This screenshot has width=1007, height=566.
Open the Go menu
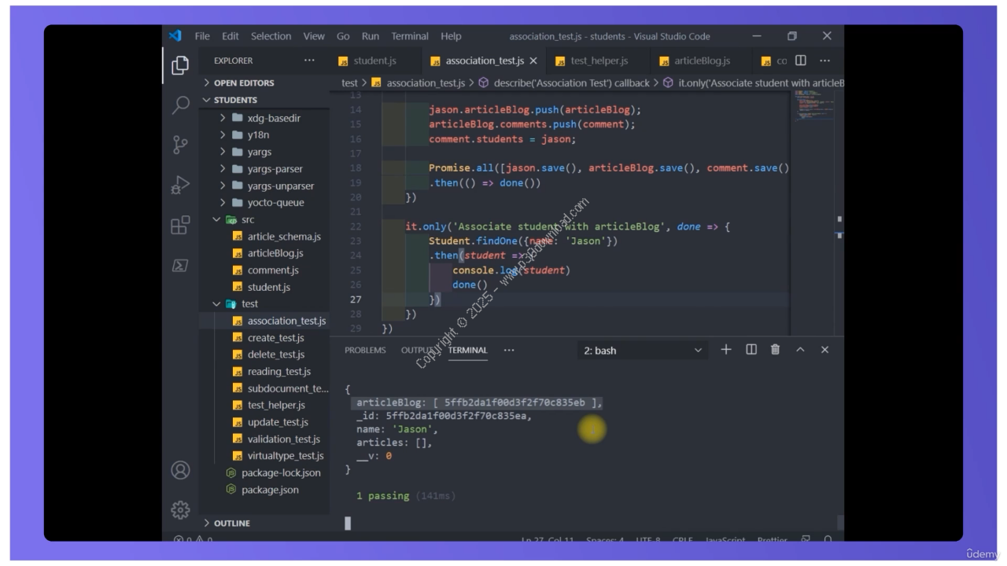tap(343, 36)
